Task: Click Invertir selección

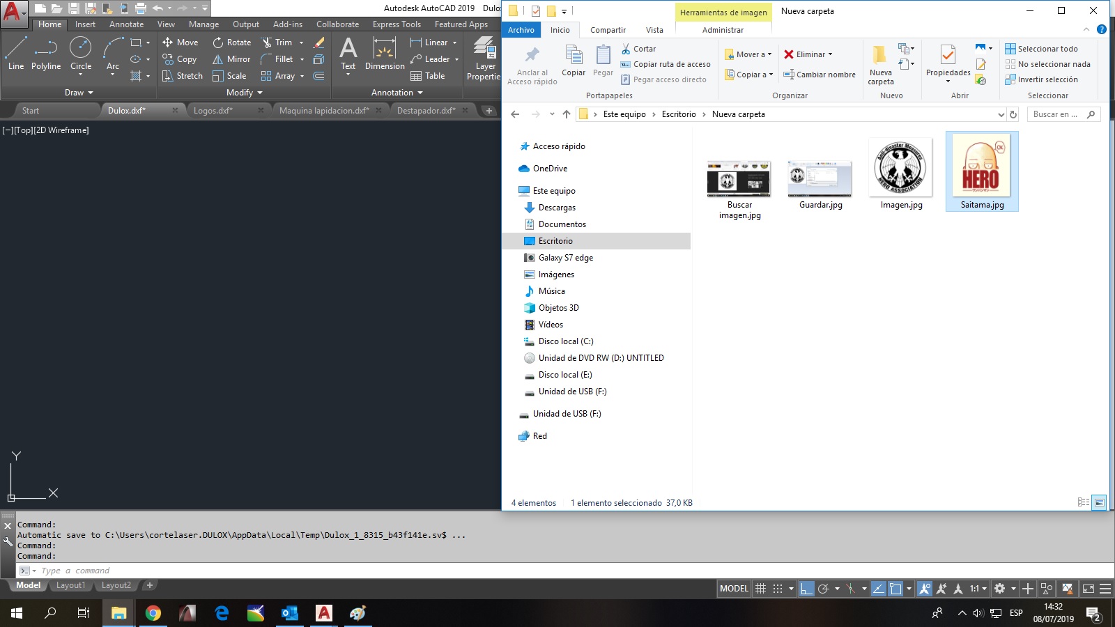Action: [1041, 79]
